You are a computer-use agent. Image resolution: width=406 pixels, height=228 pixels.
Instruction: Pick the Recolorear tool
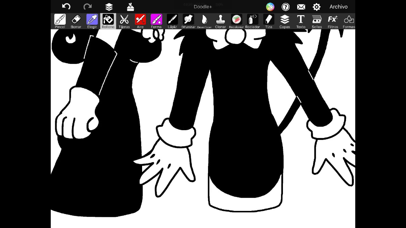(236, 22)
